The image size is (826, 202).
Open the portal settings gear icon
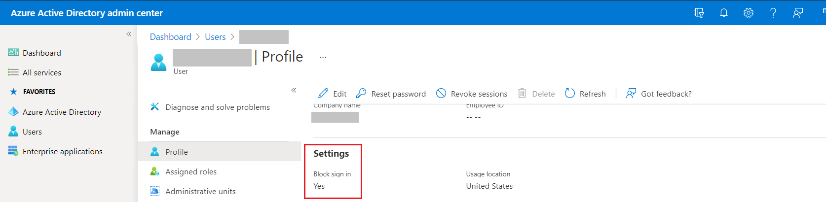749,13
